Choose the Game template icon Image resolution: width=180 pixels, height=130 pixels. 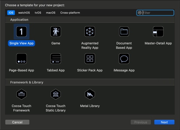coord(56,32)
